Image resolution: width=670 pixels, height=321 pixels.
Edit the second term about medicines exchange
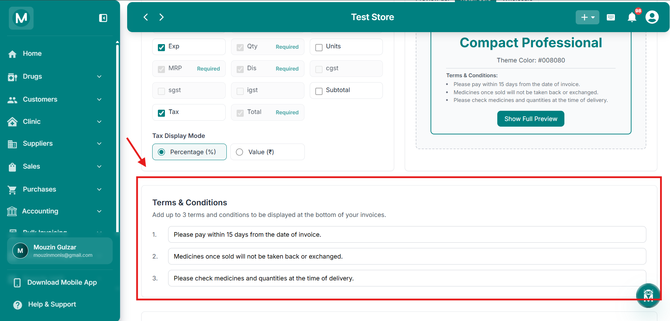(407, 256)
